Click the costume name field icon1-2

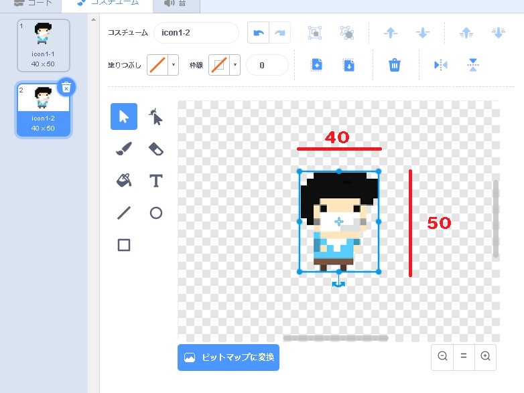[196, 33]
